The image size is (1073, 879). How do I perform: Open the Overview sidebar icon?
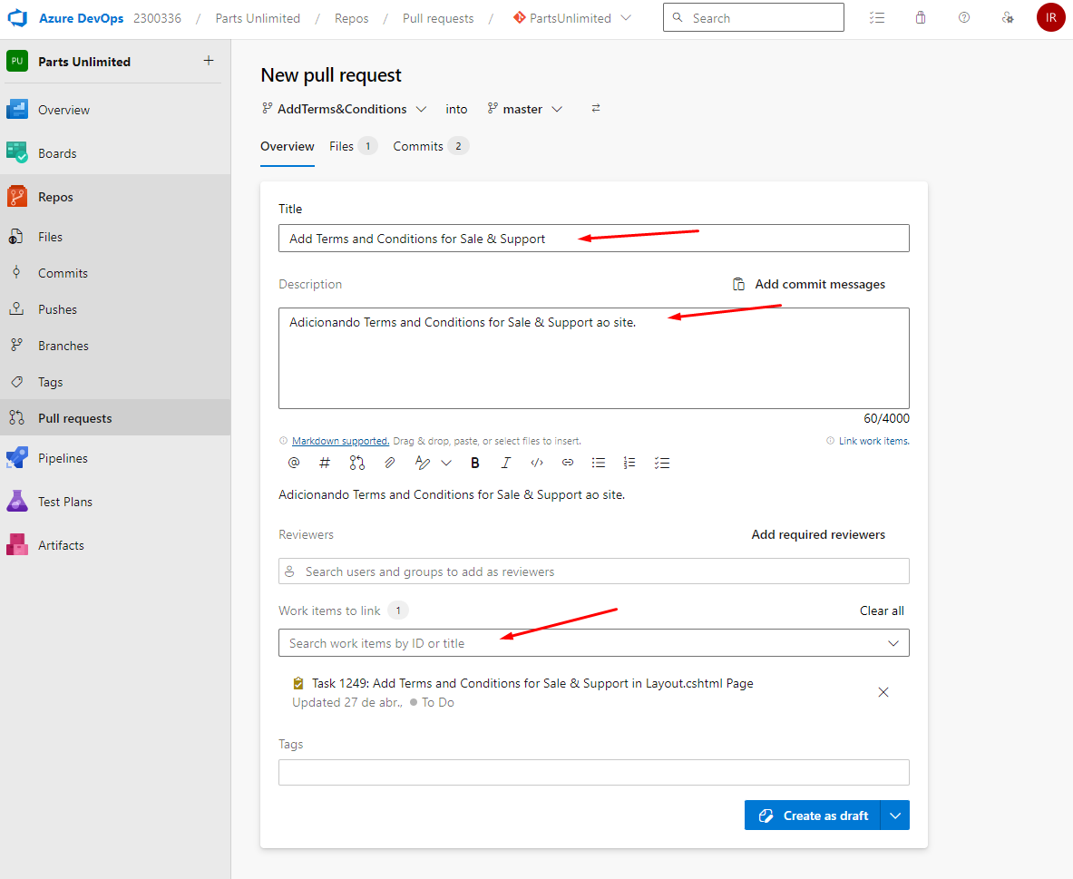[x=17, y=110]
